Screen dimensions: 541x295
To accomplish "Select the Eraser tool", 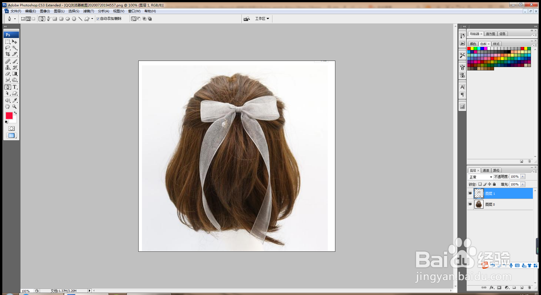I will 8,74.
